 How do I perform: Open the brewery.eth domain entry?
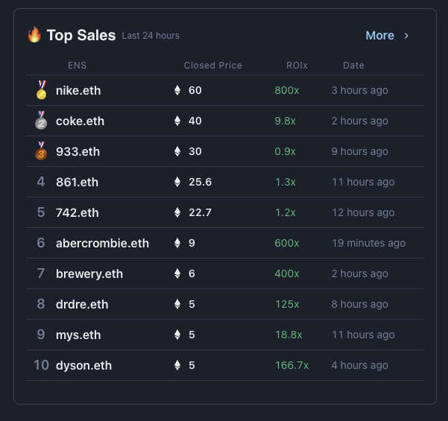(89, 274)
